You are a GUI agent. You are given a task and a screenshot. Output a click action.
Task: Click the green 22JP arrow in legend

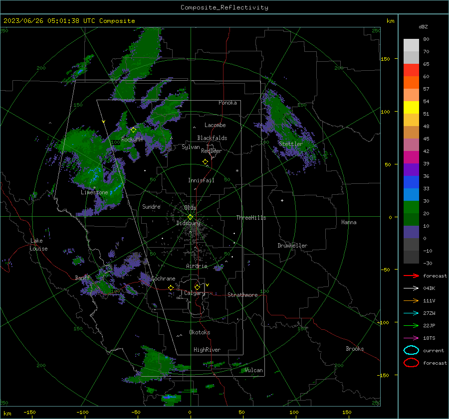[411, 325]
